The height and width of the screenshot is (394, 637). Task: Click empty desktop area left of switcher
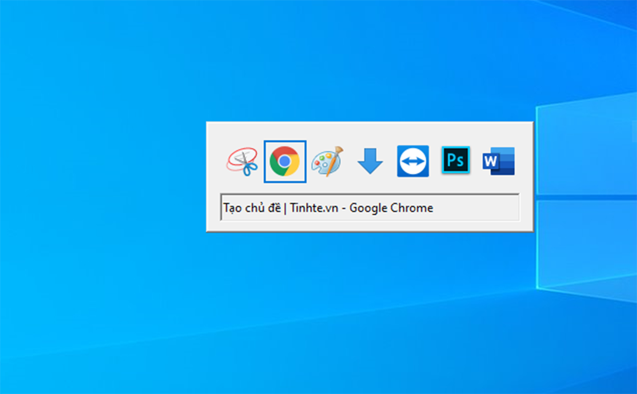pos(103,174)
